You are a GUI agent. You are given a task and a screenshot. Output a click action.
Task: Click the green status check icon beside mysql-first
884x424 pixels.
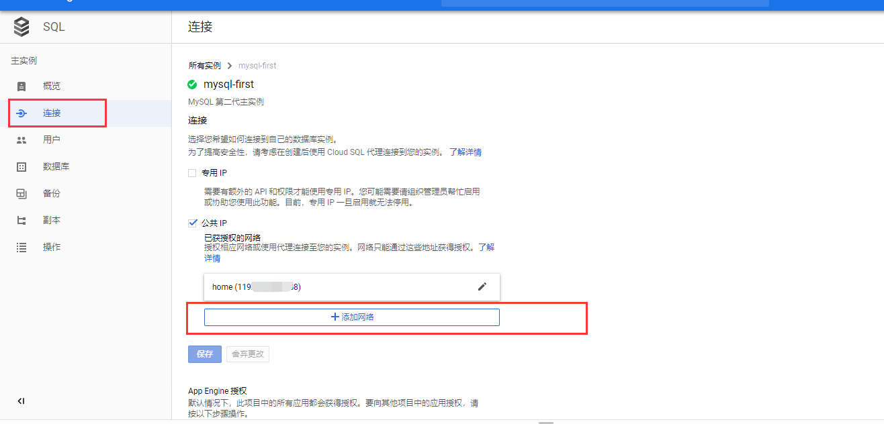click(x=192, y=85)
